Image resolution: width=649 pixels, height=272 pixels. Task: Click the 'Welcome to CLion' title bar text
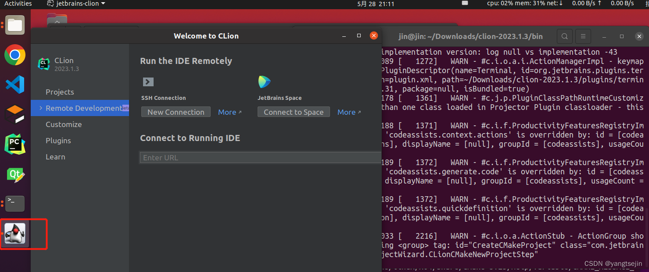point(206,36)
